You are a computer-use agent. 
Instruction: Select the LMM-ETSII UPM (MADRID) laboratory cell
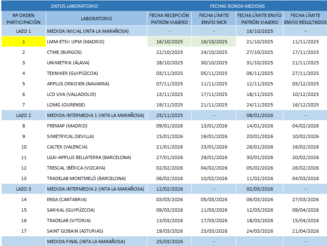click(76, 42)
